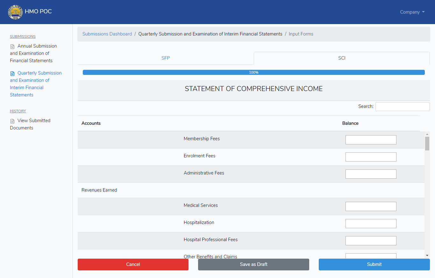Click the Enrolment Fees balance field
Viewport: 435px width, 278px height.
(x=371, y=157)
